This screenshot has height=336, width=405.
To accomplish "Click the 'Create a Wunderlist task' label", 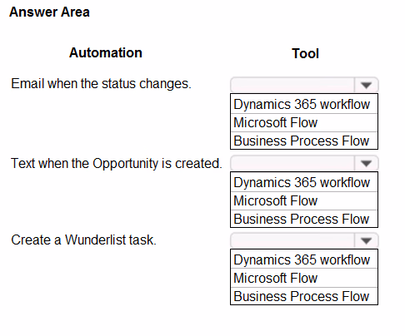I will point(83,240).
